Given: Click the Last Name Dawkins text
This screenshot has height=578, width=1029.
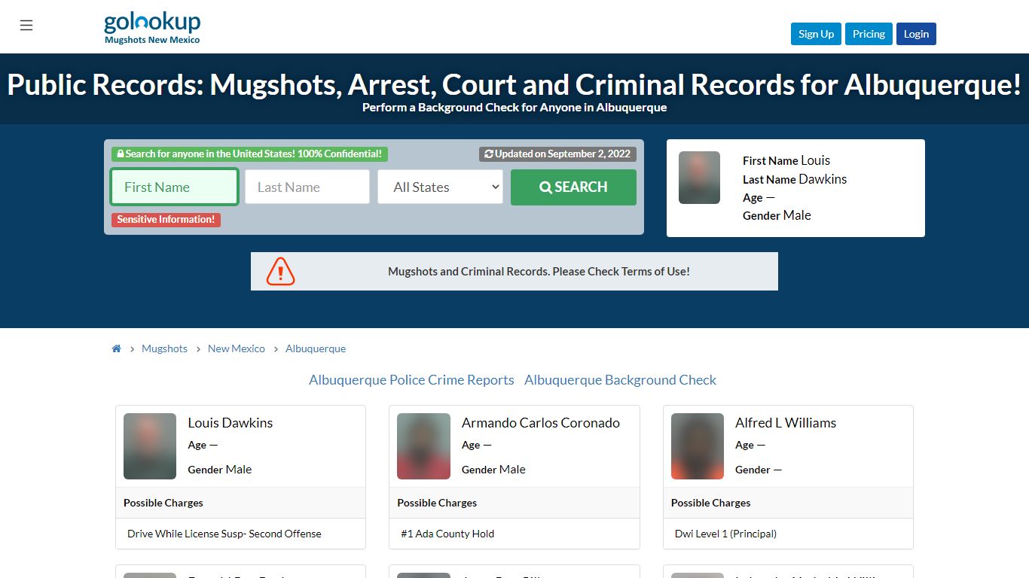Looking at the screenshot, I should [795, 179].
